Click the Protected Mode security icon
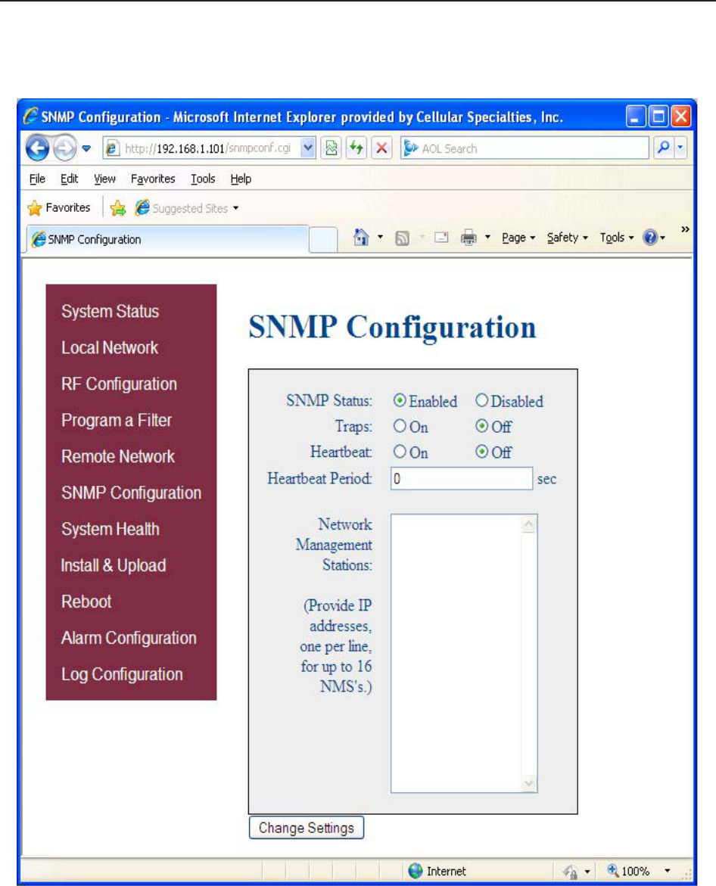The width and height of the screenshot is (716, 886). click(570, 872)
